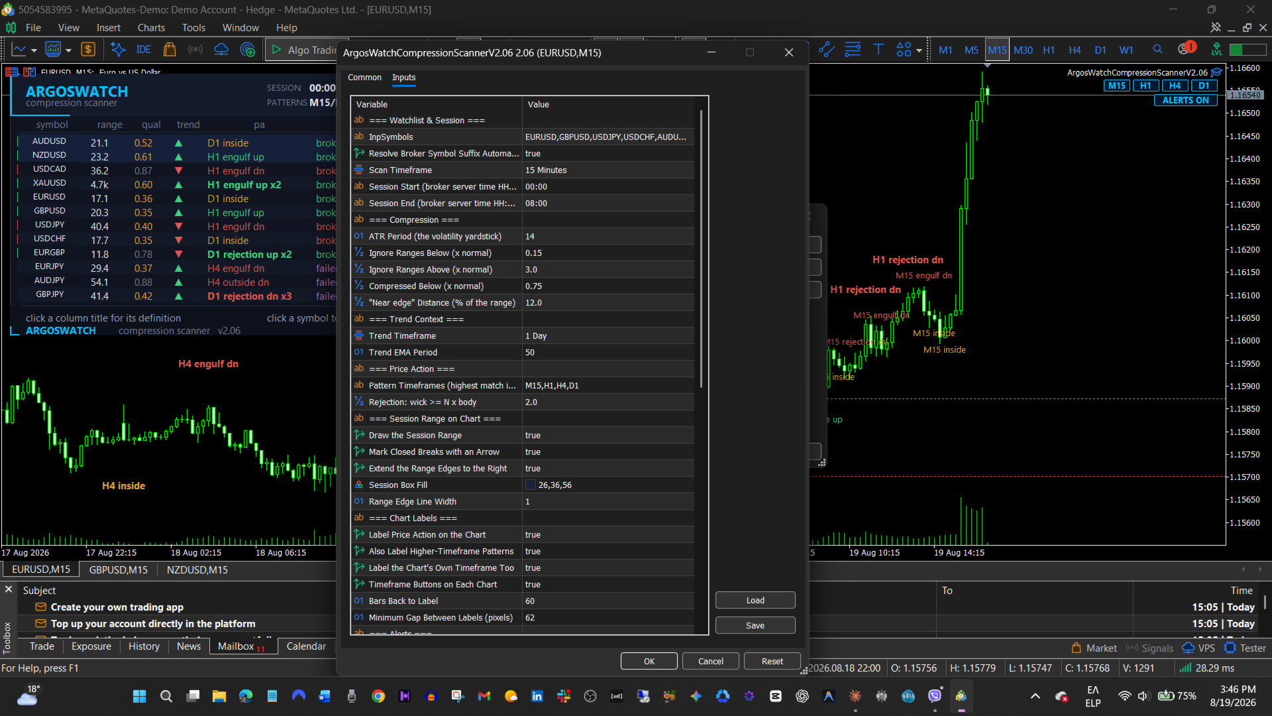Image resolution: width=1272 pixels, height=716 pixels.
Task: Switch to the Common tab in dialog
Action: click(x=364, y=78)
